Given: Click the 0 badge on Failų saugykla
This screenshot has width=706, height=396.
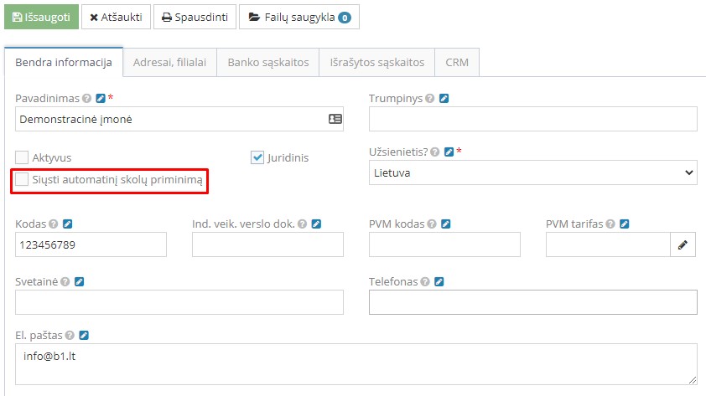Looking at the screenshot, I should [345, 18].
